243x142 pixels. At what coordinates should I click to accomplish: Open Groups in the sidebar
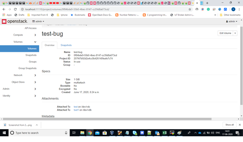33,62
